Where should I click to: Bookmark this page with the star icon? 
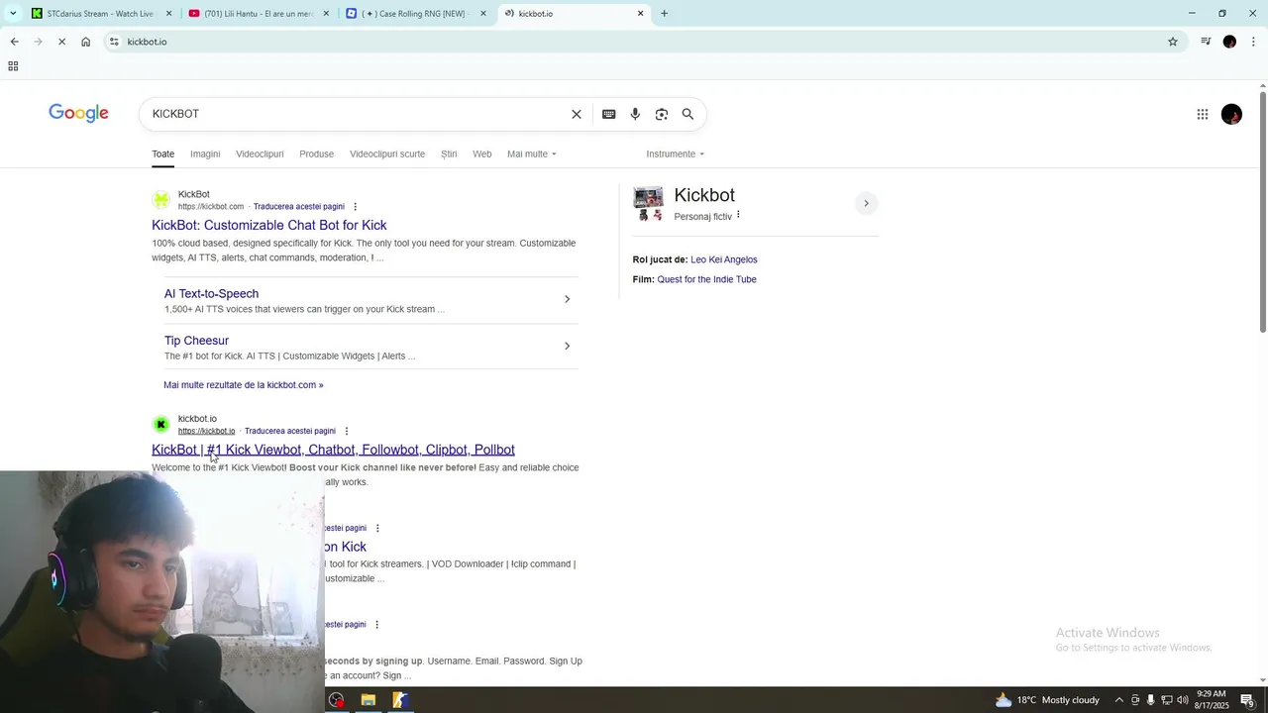click(x=1173, y=42)
